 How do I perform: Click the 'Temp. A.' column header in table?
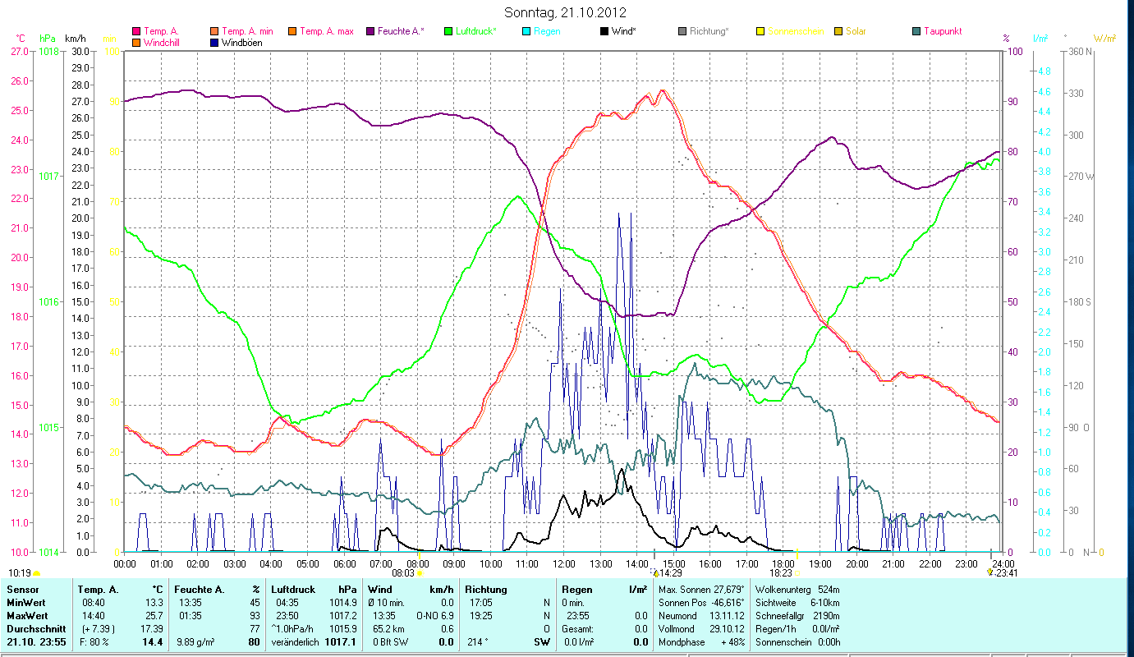click(98, 589)
